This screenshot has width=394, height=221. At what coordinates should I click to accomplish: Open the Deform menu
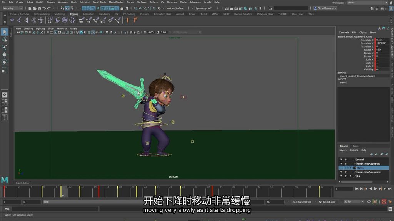tap(154, 2)
